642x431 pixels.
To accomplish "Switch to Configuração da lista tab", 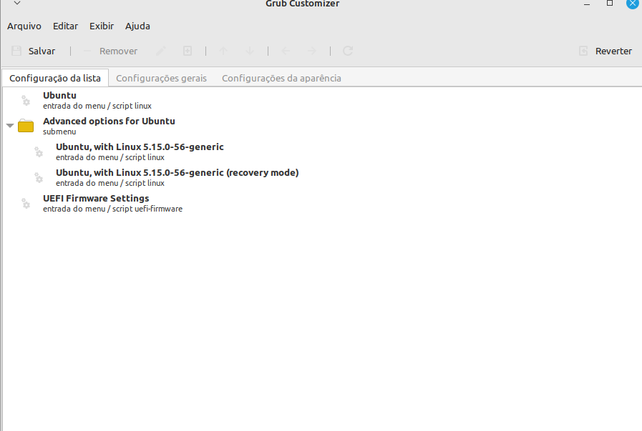I will (x=55, y=78).
